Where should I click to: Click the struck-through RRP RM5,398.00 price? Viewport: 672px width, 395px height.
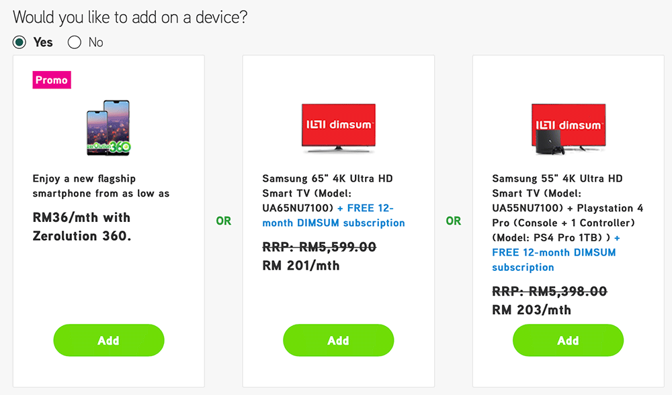pos(549,291)
